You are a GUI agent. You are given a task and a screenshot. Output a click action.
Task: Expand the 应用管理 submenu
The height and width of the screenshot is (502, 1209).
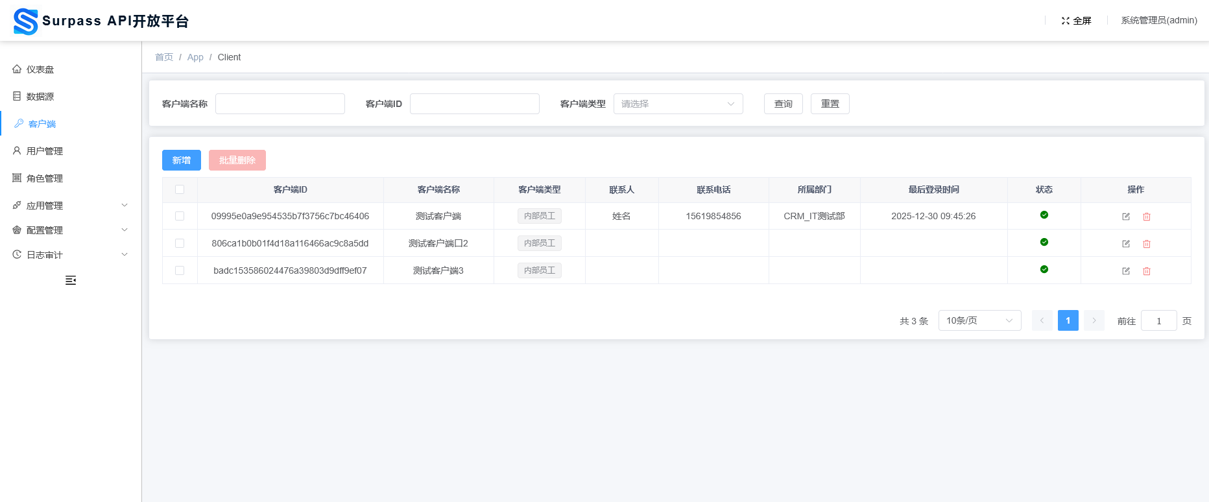click(71, 206)
